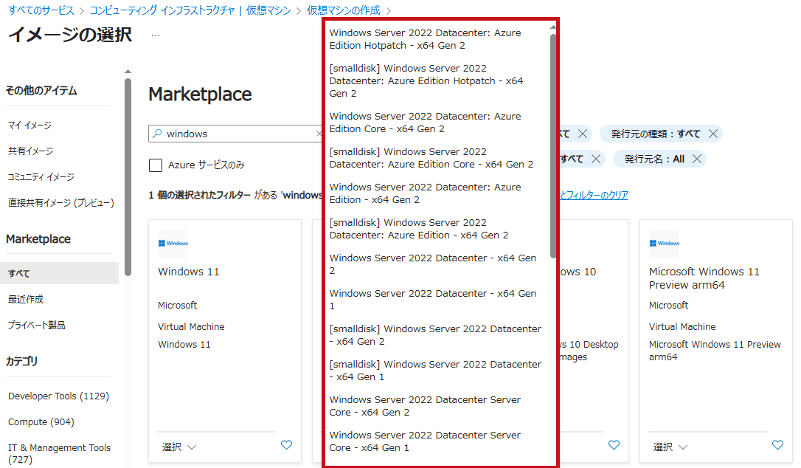Click the search magnifier icon in Marketplace search box
Viewport: 801px width, 468px height.
point(157,134)
